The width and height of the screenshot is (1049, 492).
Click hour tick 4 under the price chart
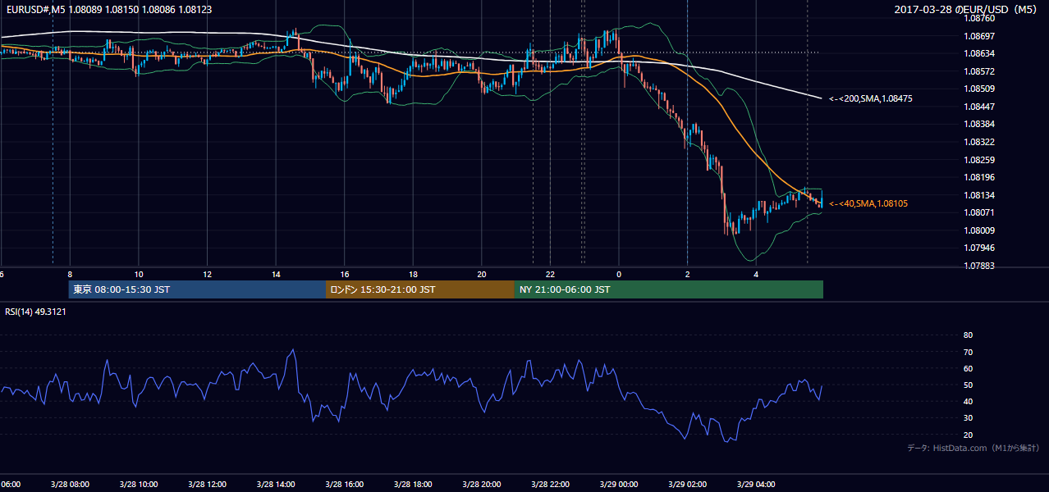tap(756, 275)
